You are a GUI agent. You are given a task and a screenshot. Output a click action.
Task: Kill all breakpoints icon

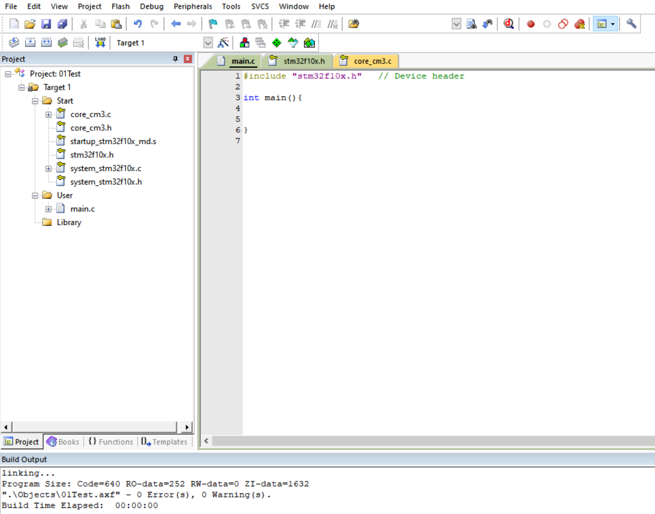click(x=580, y=24)
